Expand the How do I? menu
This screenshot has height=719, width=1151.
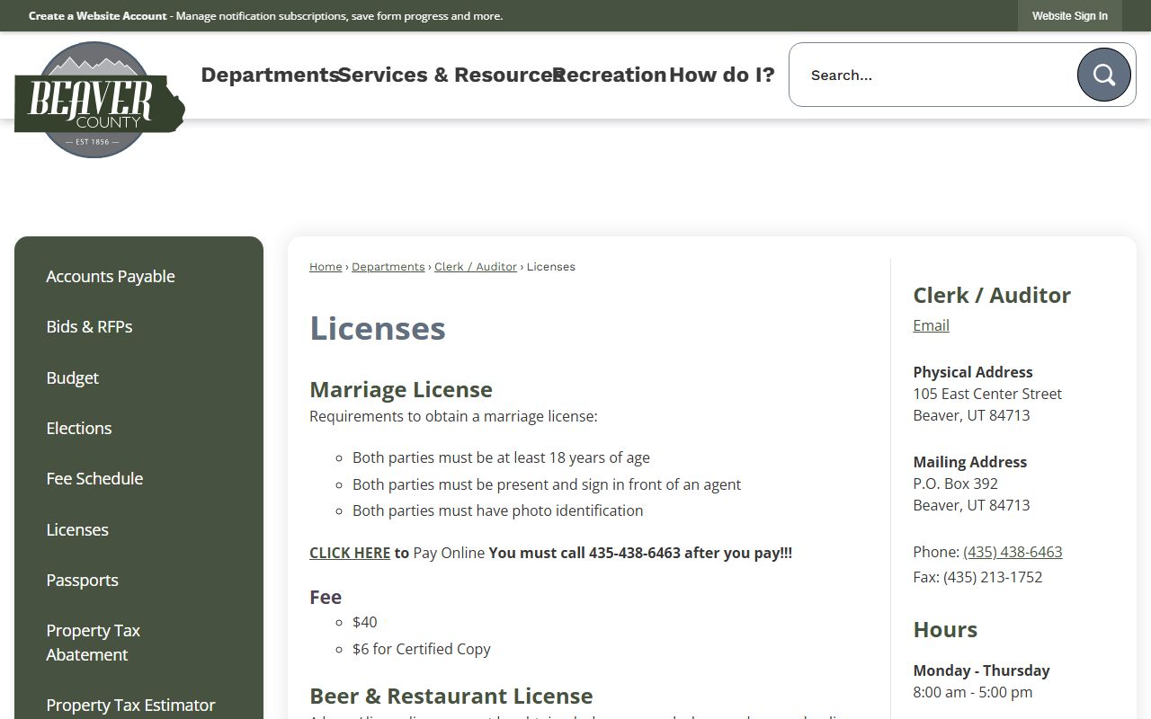point(721,75)
